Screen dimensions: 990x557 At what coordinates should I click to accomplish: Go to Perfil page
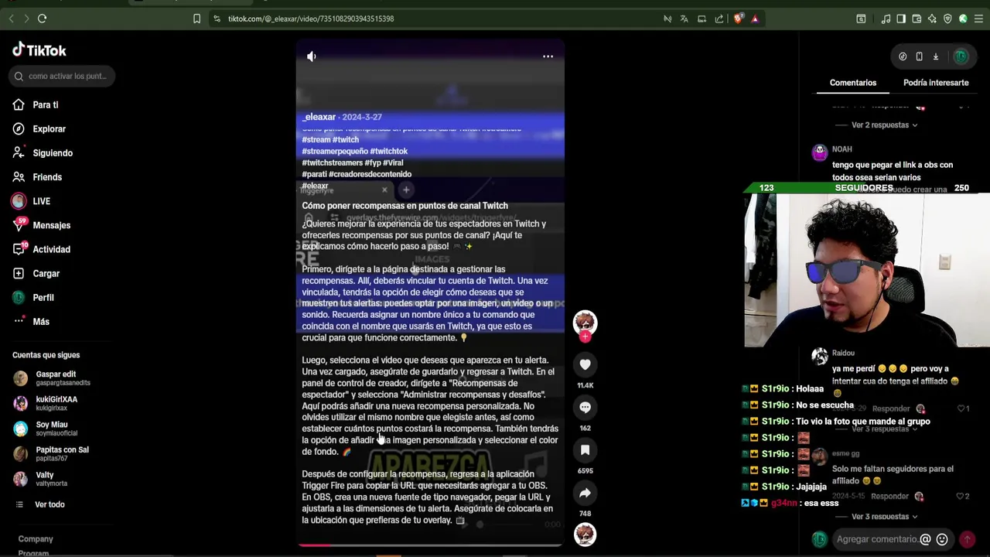(x=34, y=298)
